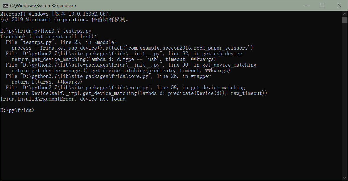
Task: Click the minimize window icon
Action: tap(306, 5)
